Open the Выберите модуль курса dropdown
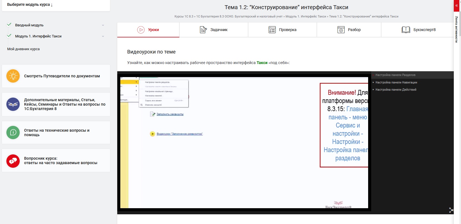461x224 pixels. pyautogui.click(x=30, y=5)
